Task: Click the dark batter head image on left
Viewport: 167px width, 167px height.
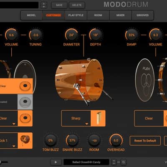Action: [x=25, y=69]
